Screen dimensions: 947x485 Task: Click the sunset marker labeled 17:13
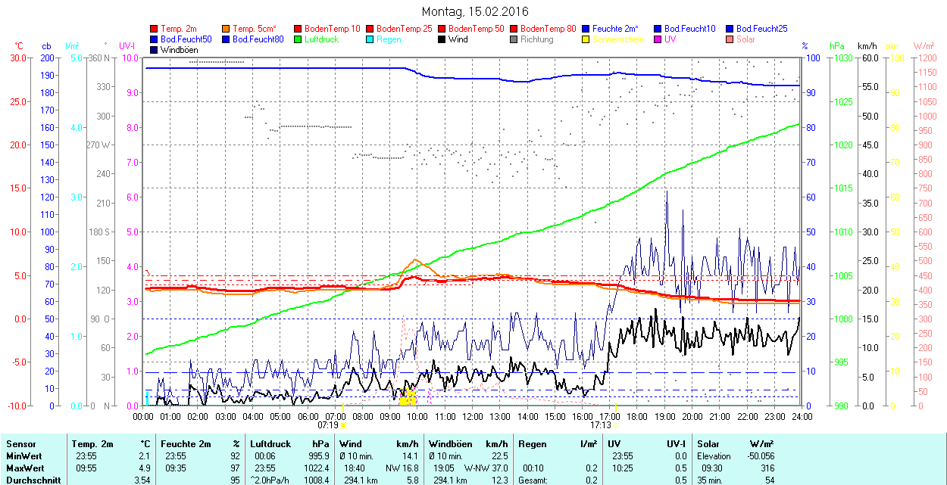point(599,425)
